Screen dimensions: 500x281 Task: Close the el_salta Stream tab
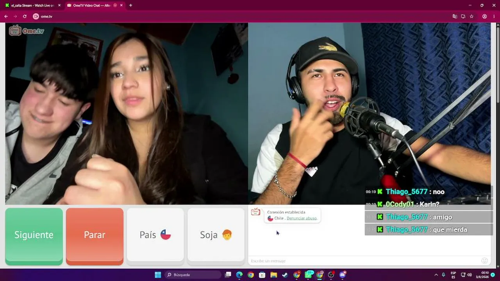point(59,5)
